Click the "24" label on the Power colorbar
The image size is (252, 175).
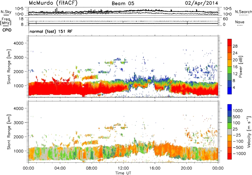[x=235, y=53]
